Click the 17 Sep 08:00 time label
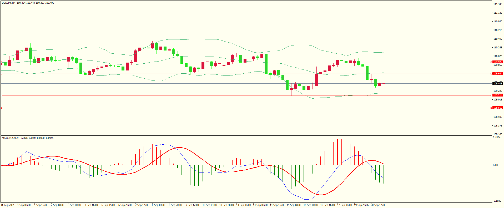 (x=344, y=205)
